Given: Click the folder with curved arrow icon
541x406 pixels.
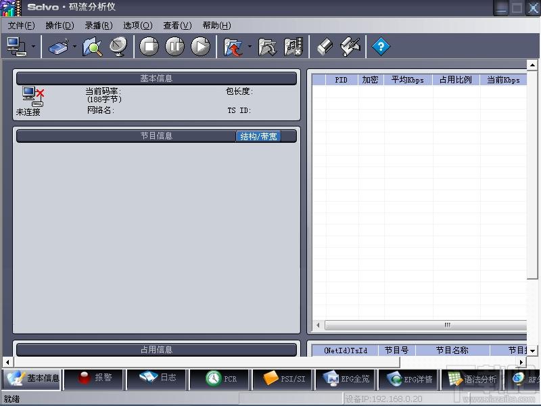Looking at the screenshot, I should pyautogui.click(x=267, y=46).
